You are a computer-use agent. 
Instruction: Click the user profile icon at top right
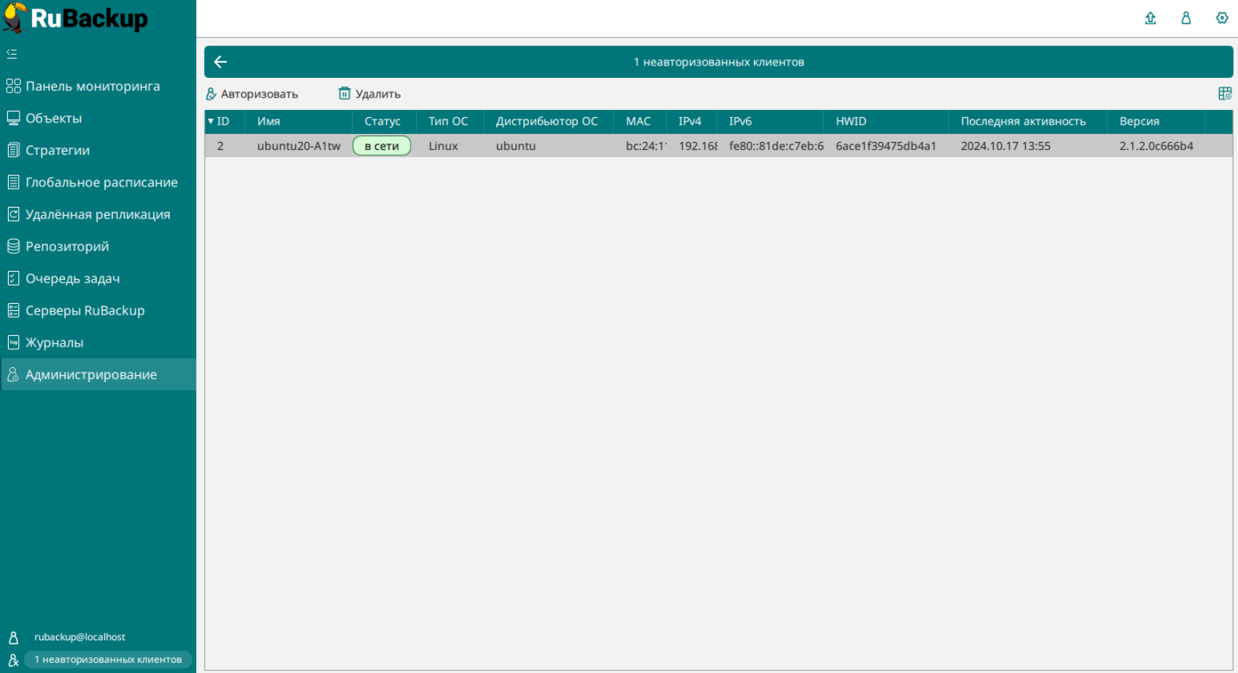pos(1186,18)
